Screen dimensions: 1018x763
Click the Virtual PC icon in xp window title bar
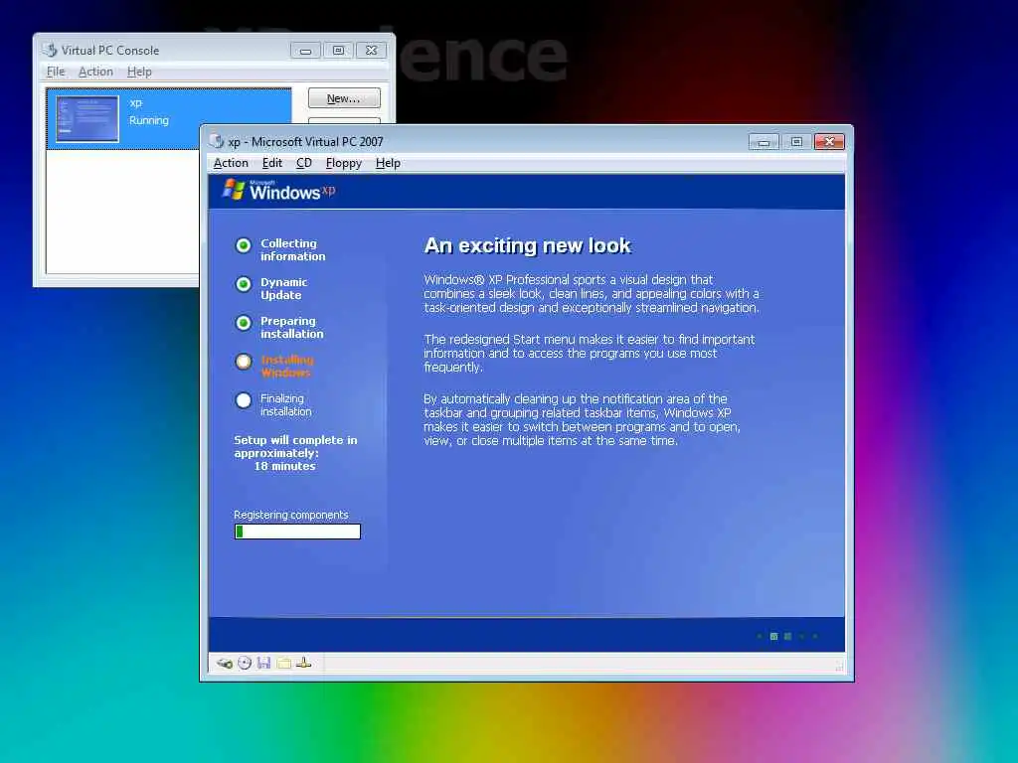[217, 141]
